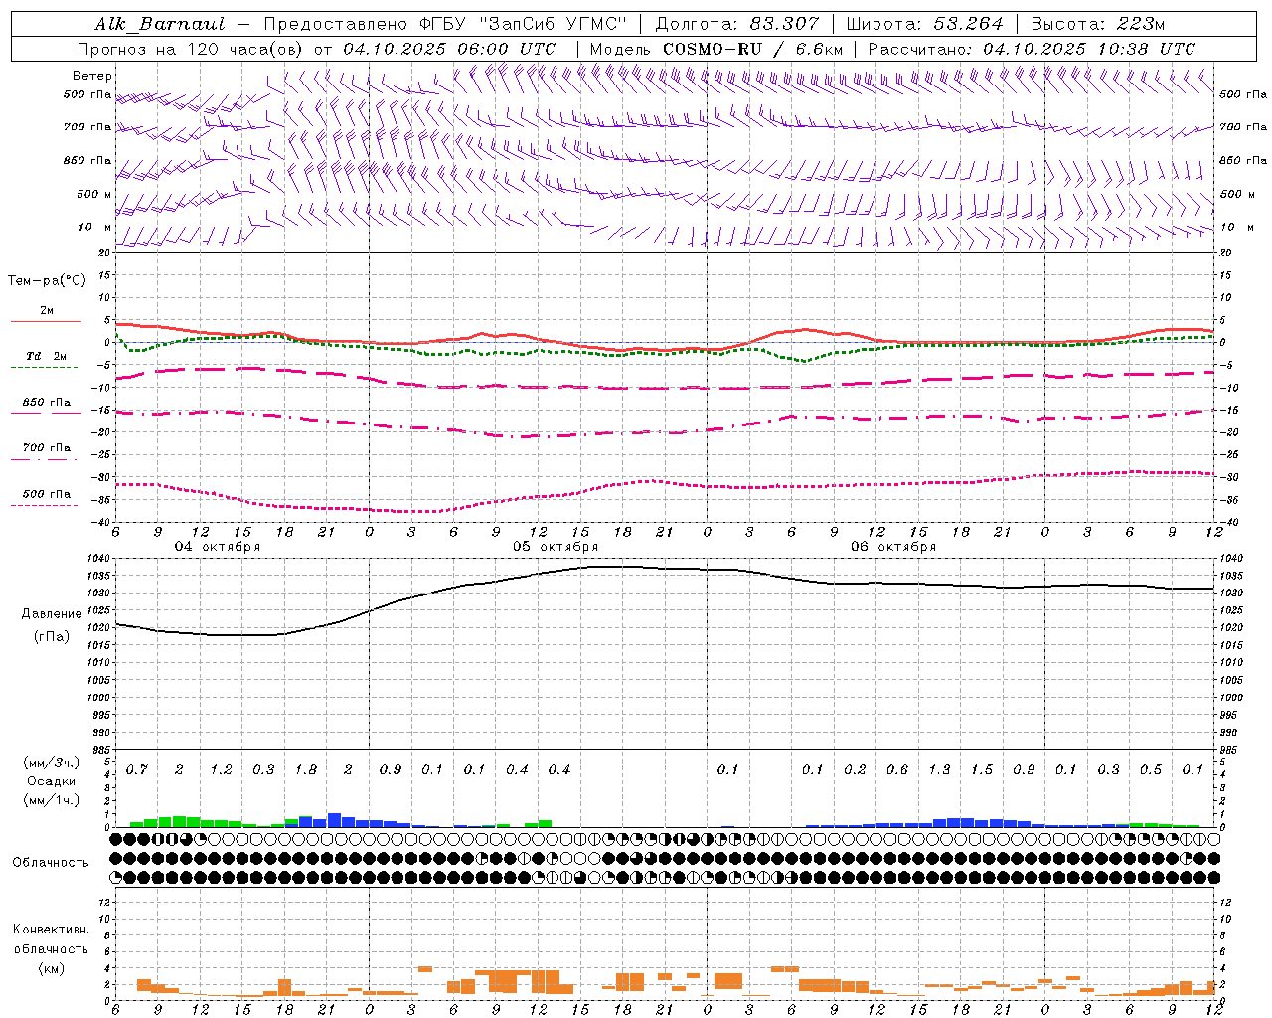Click '700 гПа' in the temperature legend
1272x1018 pixels.
(x=47, y=448)
